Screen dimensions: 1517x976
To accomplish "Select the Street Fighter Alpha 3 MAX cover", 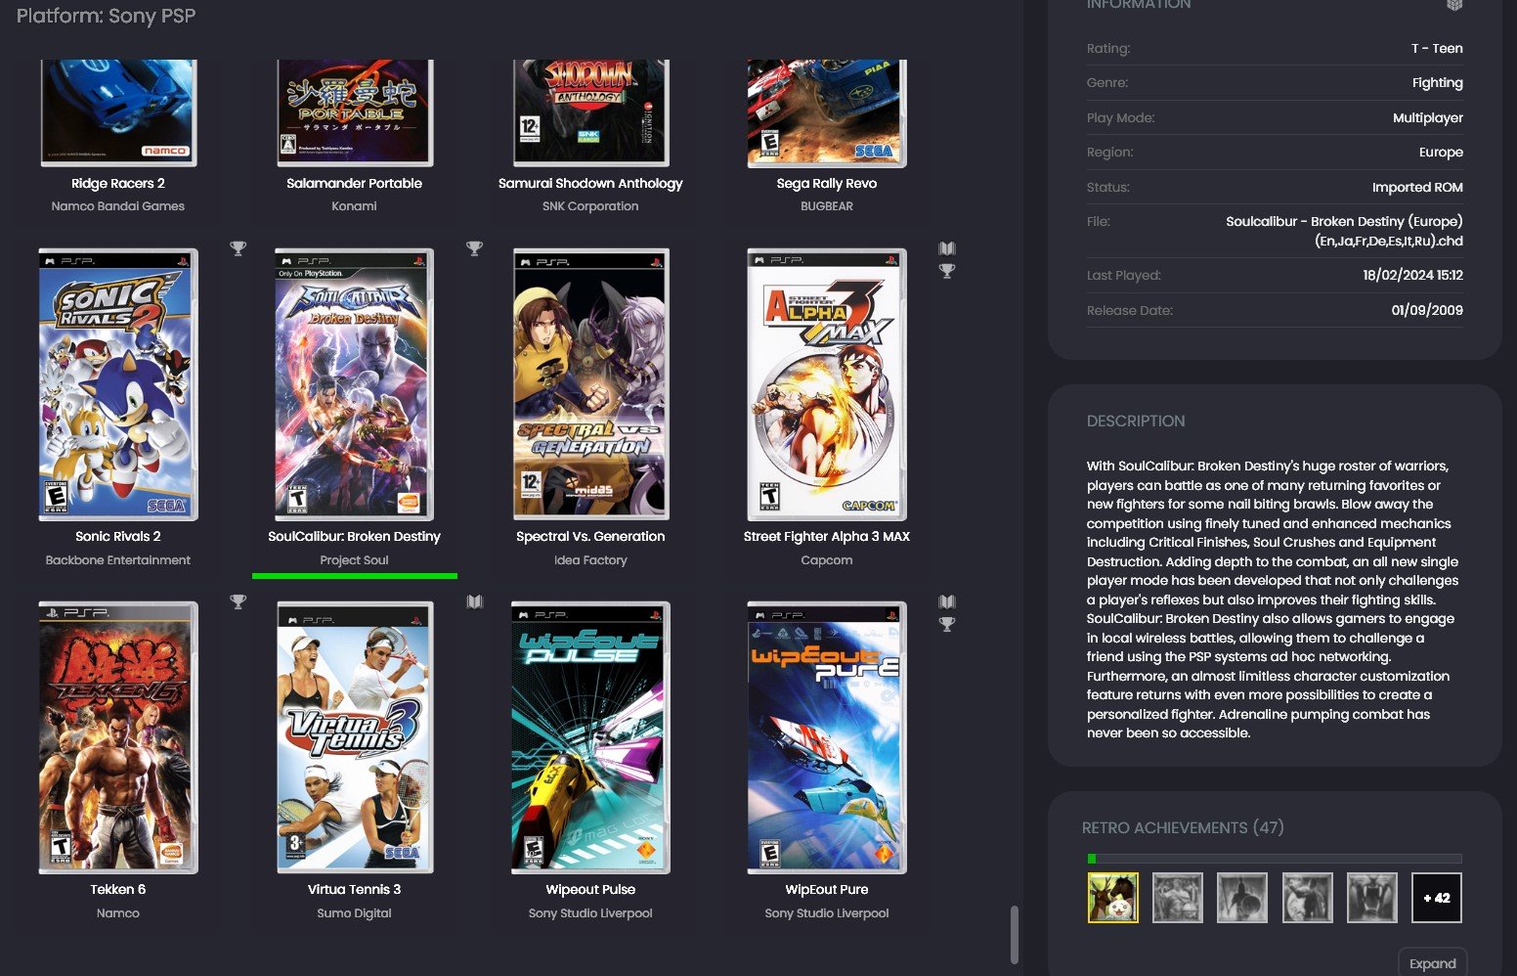I will click(x=827, y=384).
